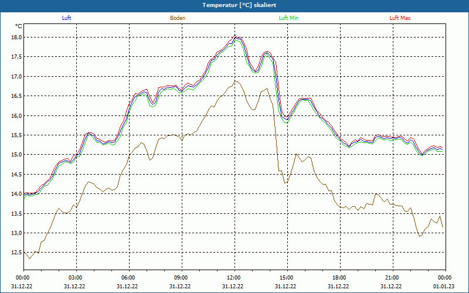The height and width of the screenshot is (293, 469).
Task: Click the '17,5' y-axis value
Action: click(16, 57)
